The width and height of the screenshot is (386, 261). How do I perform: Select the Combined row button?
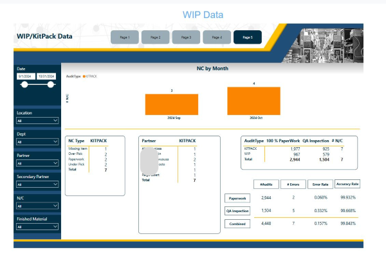coord(237,224)
